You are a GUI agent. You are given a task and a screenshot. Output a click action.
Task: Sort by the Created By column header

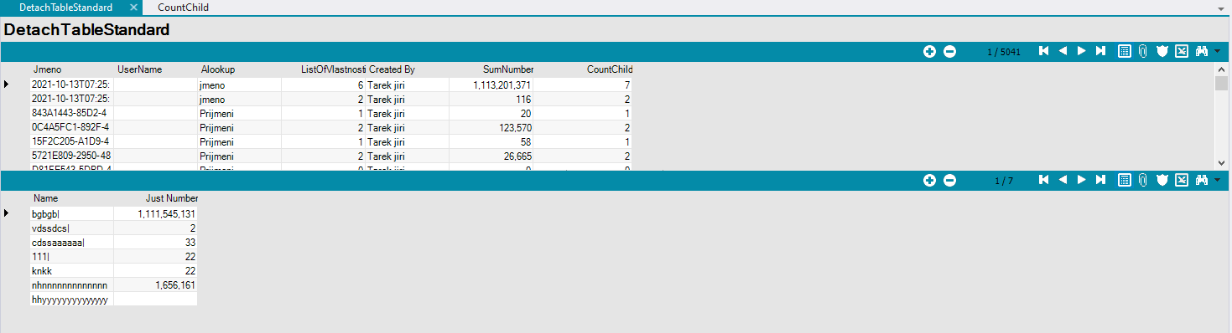coord(392,69)
